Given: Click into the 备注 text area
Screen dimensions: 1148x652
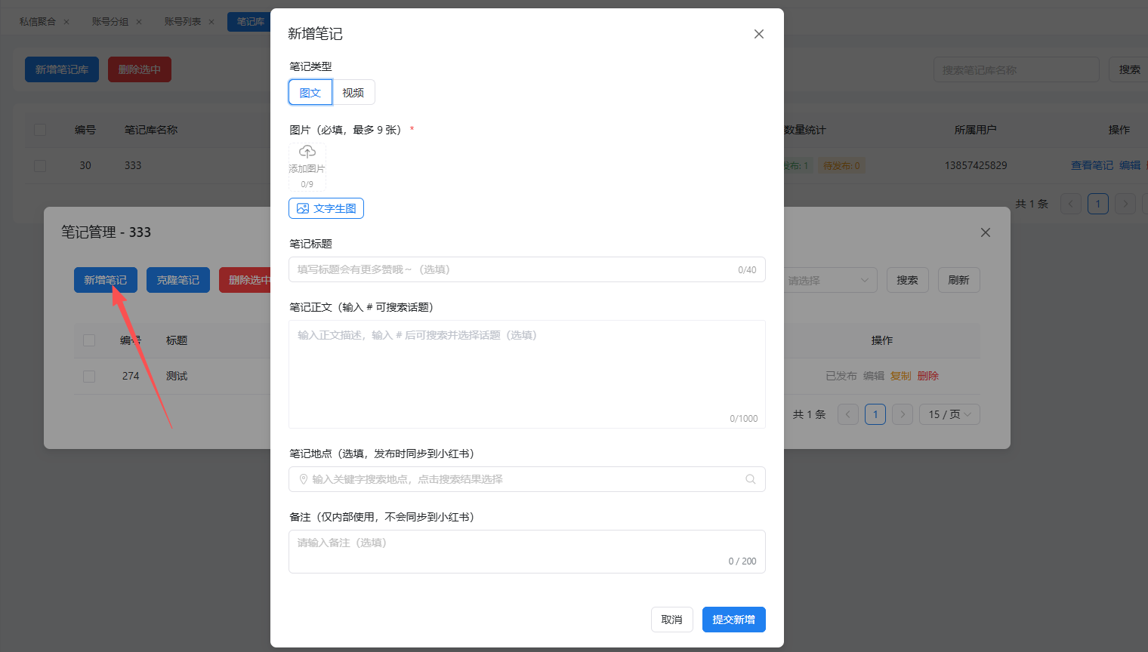Looking at the screenshot, I should 527,552.
